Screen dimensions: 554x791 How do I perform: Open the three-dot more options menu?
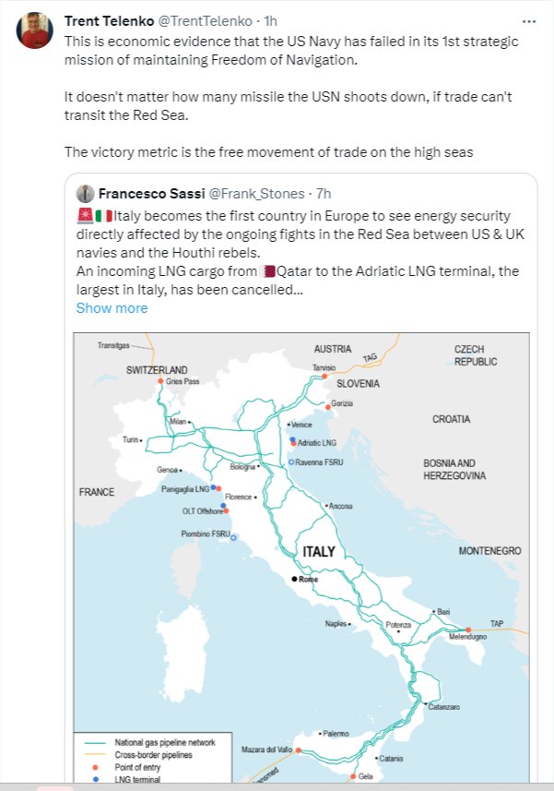pos(529,22)
